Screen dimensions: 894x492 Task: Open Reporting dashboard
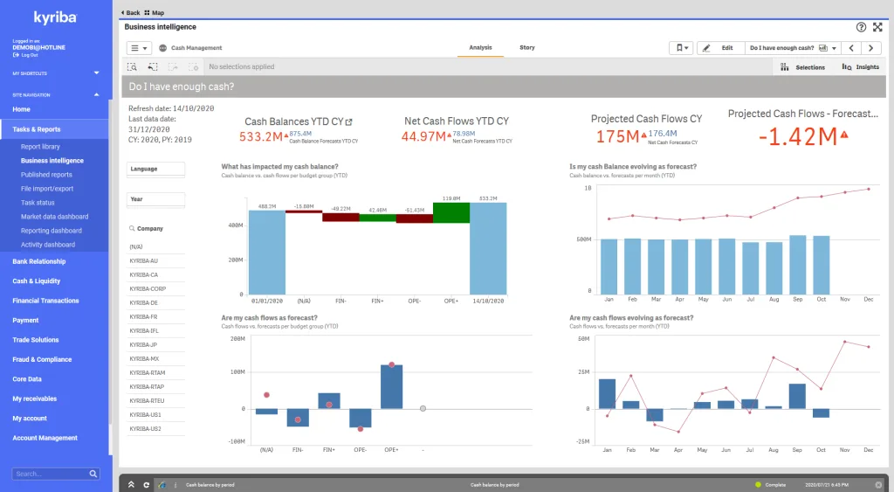[52, 231]
